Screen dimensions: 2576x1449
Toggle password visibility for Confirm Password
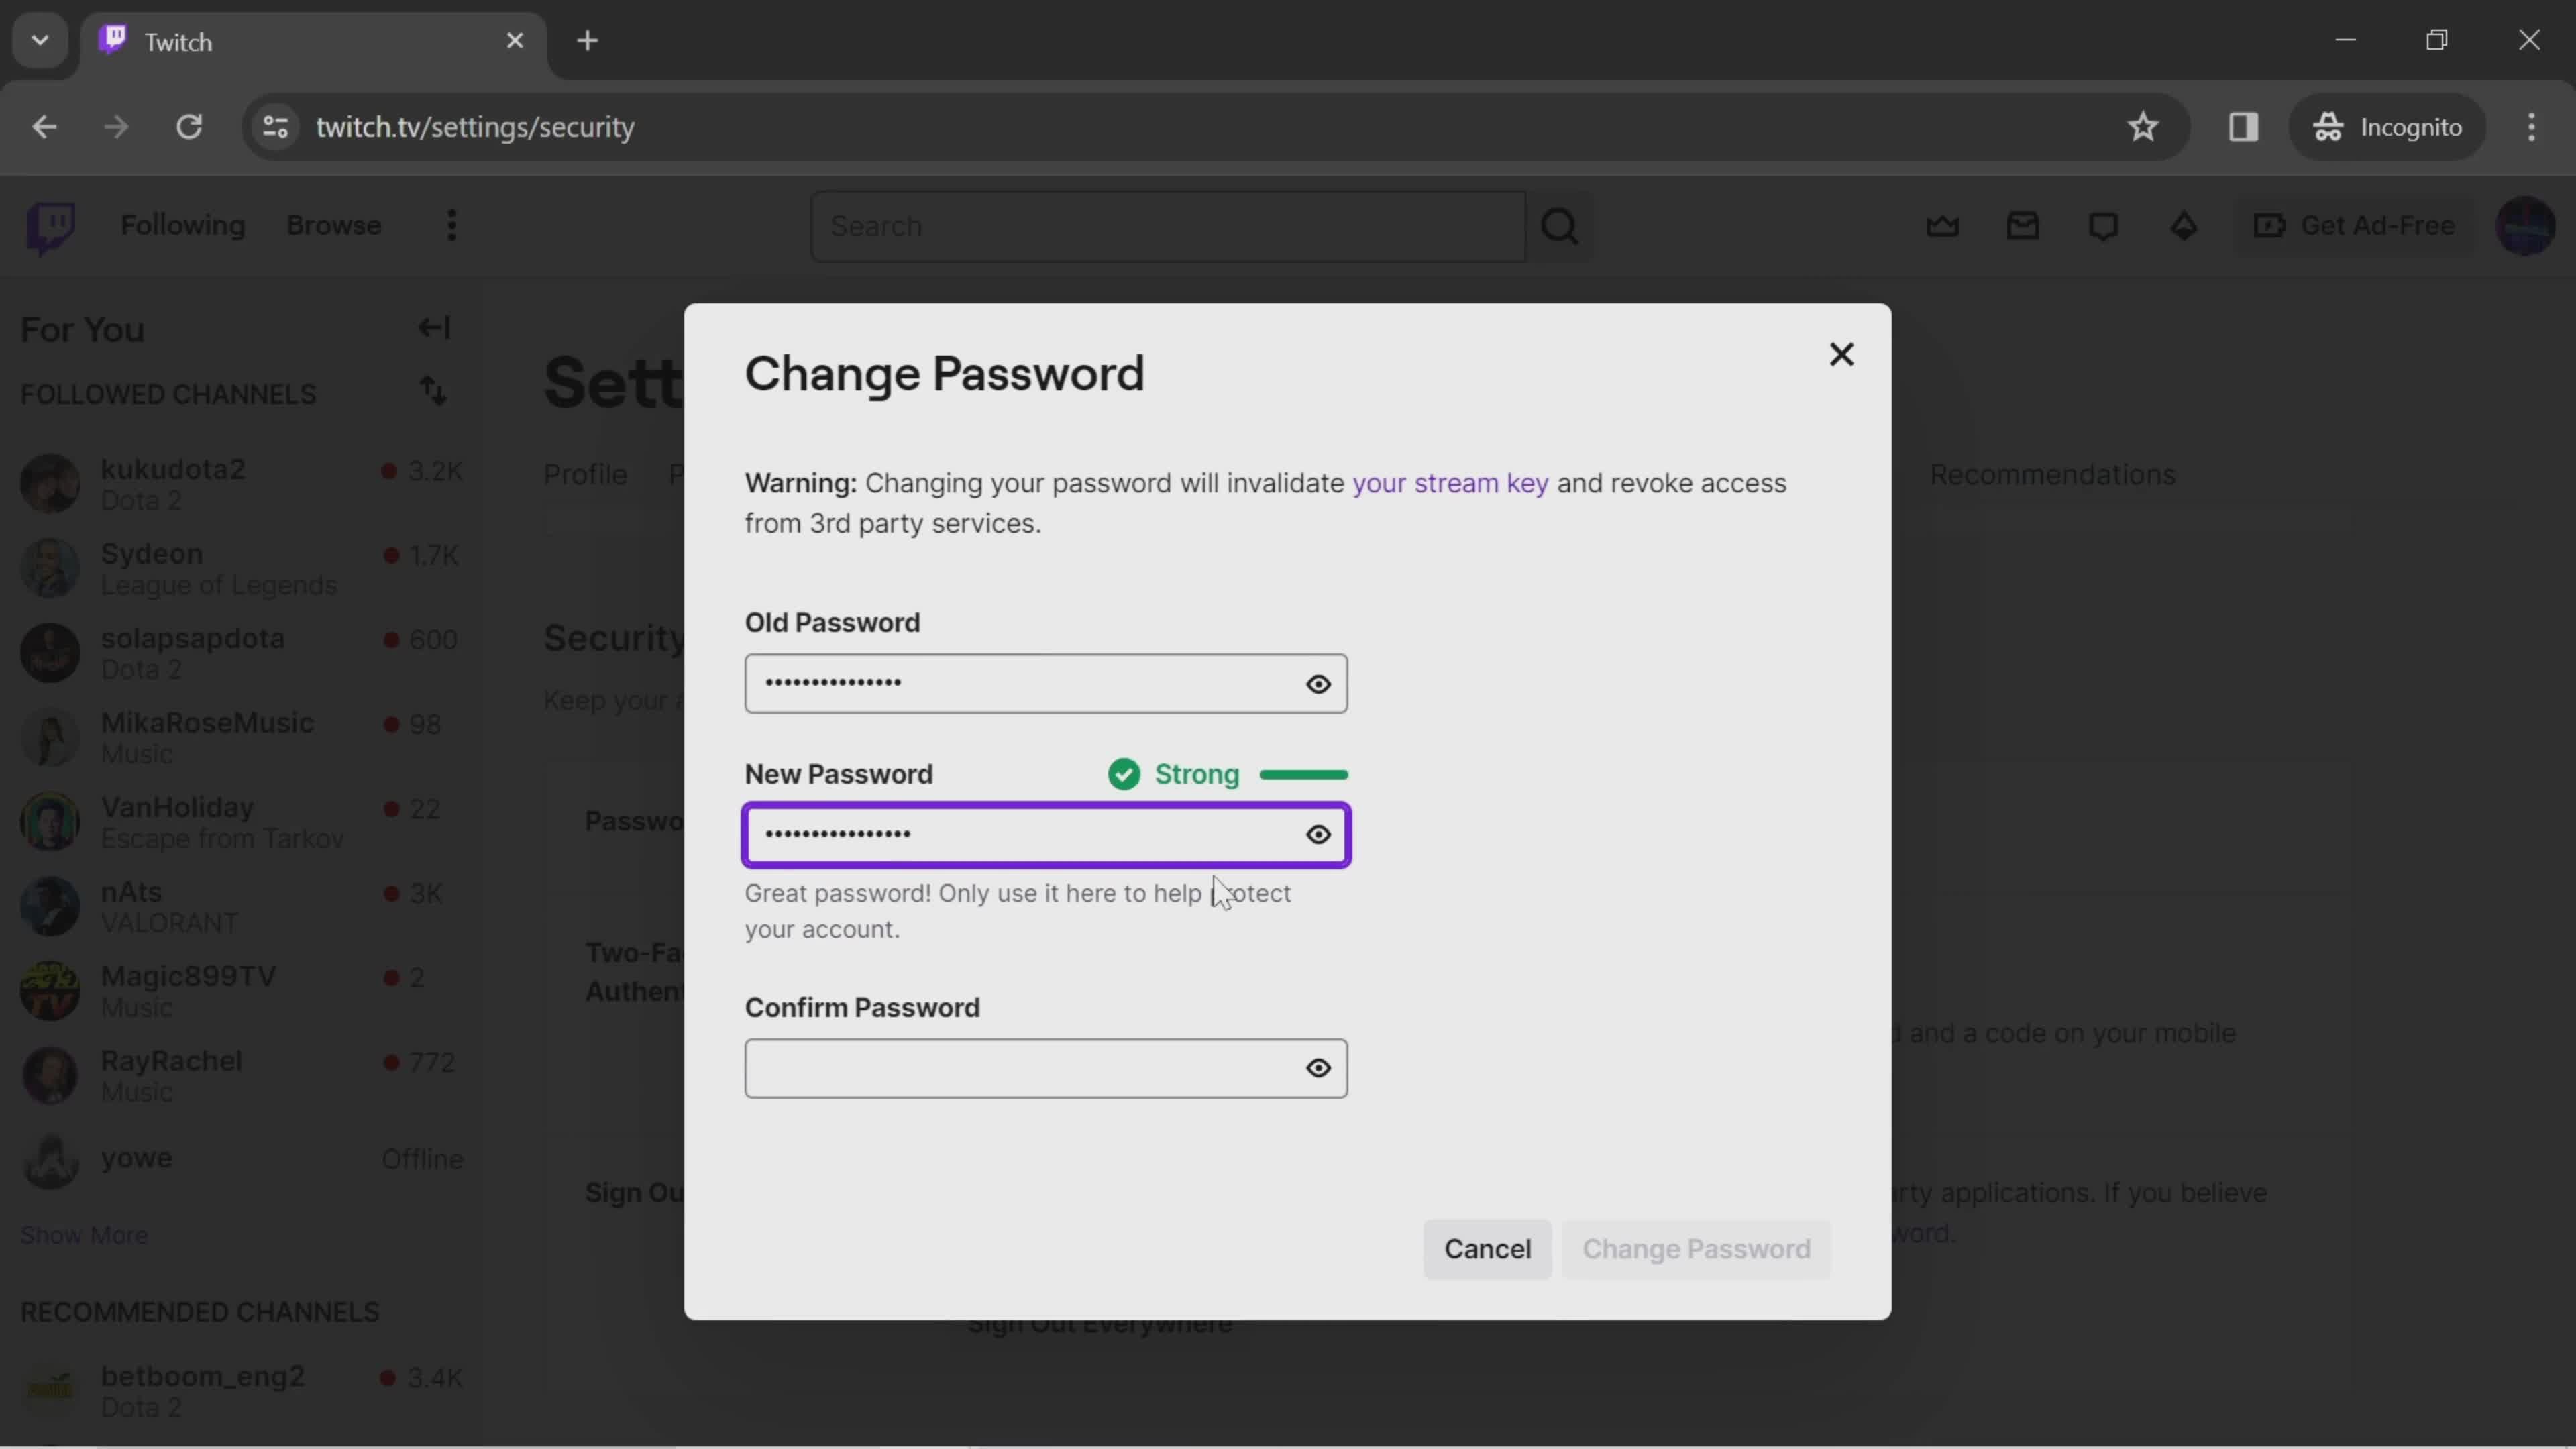1320,1067
